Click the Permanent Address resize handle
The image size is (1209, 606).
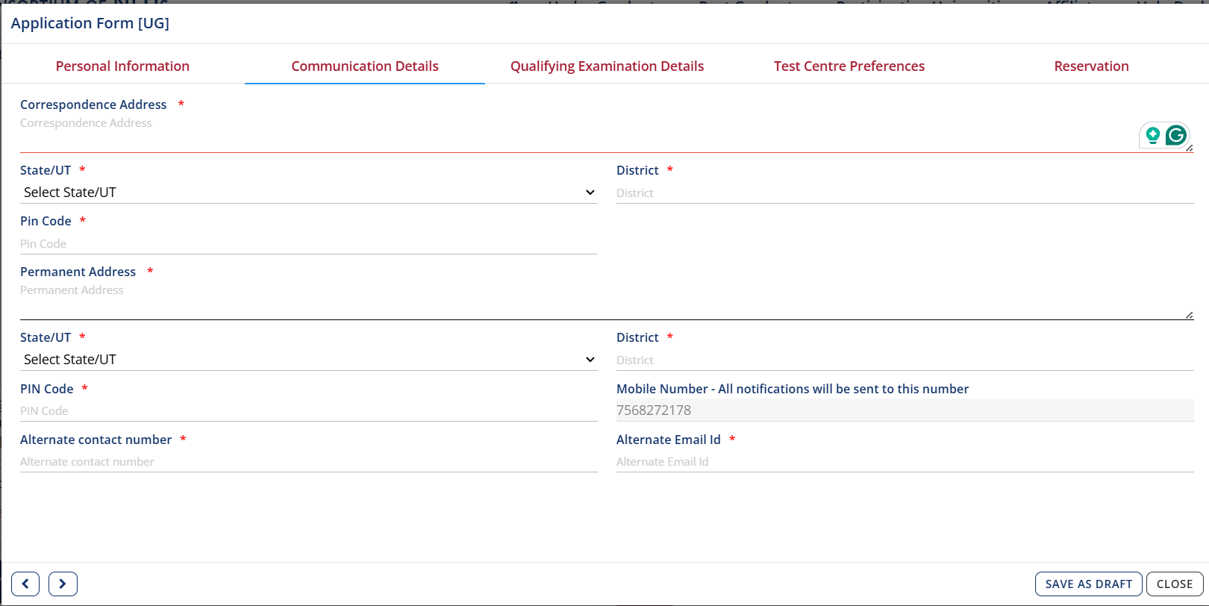coord(1189,315)
